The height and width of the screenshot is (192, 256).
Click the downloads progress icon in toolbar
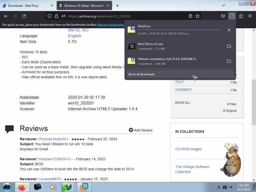coord(232,16)
